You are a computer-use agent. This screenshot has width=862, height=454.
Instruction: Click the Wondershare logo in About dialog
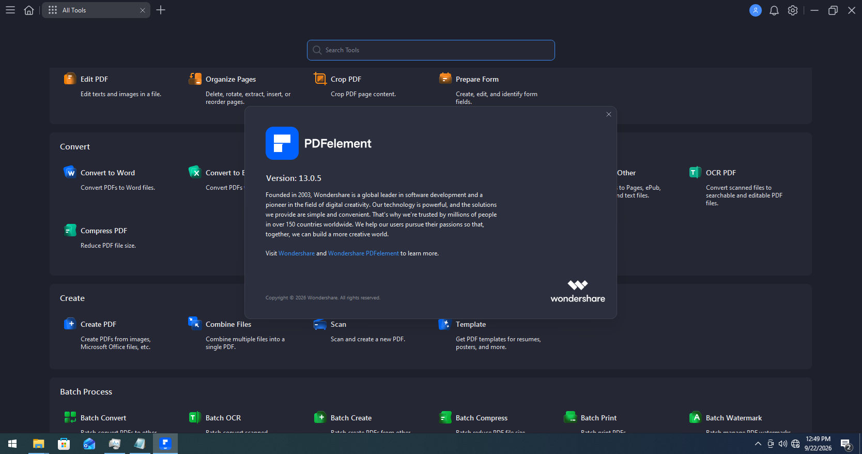578,292
